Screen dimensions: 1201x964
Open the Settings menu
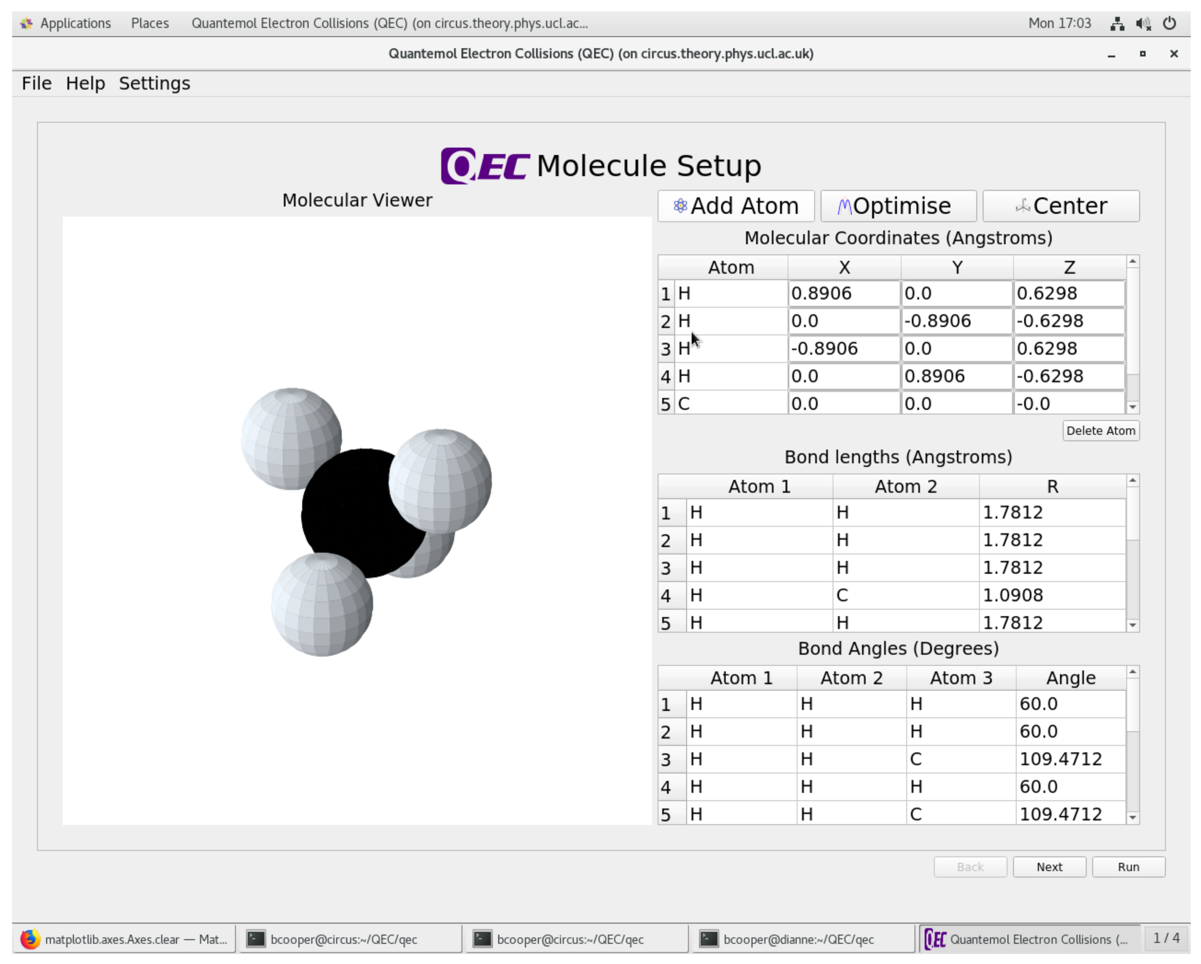pyautogui.click(x=154, y=83)
